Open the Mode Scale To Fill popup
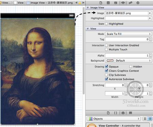Screen dimensions: 153x127 click(128, 34)
